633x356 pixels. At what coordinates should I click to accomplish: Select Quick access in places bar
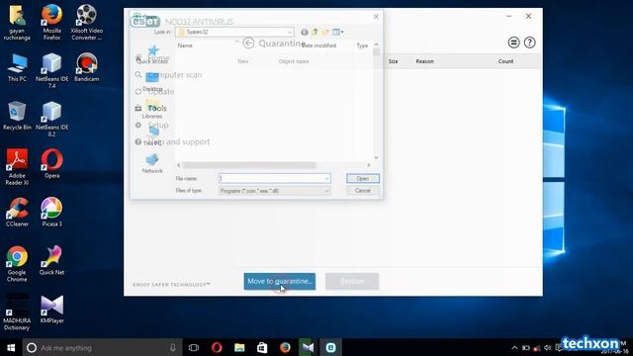click(x=152, y=54)
